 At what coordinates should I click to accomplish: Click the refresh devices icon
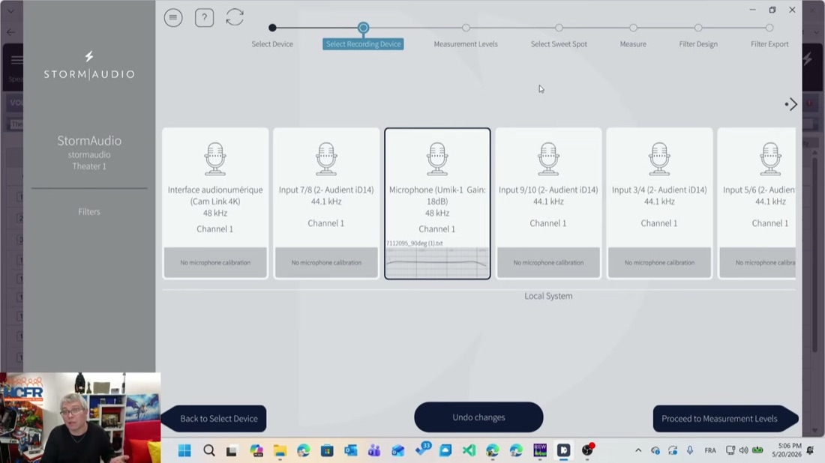(x=235, y=17)
